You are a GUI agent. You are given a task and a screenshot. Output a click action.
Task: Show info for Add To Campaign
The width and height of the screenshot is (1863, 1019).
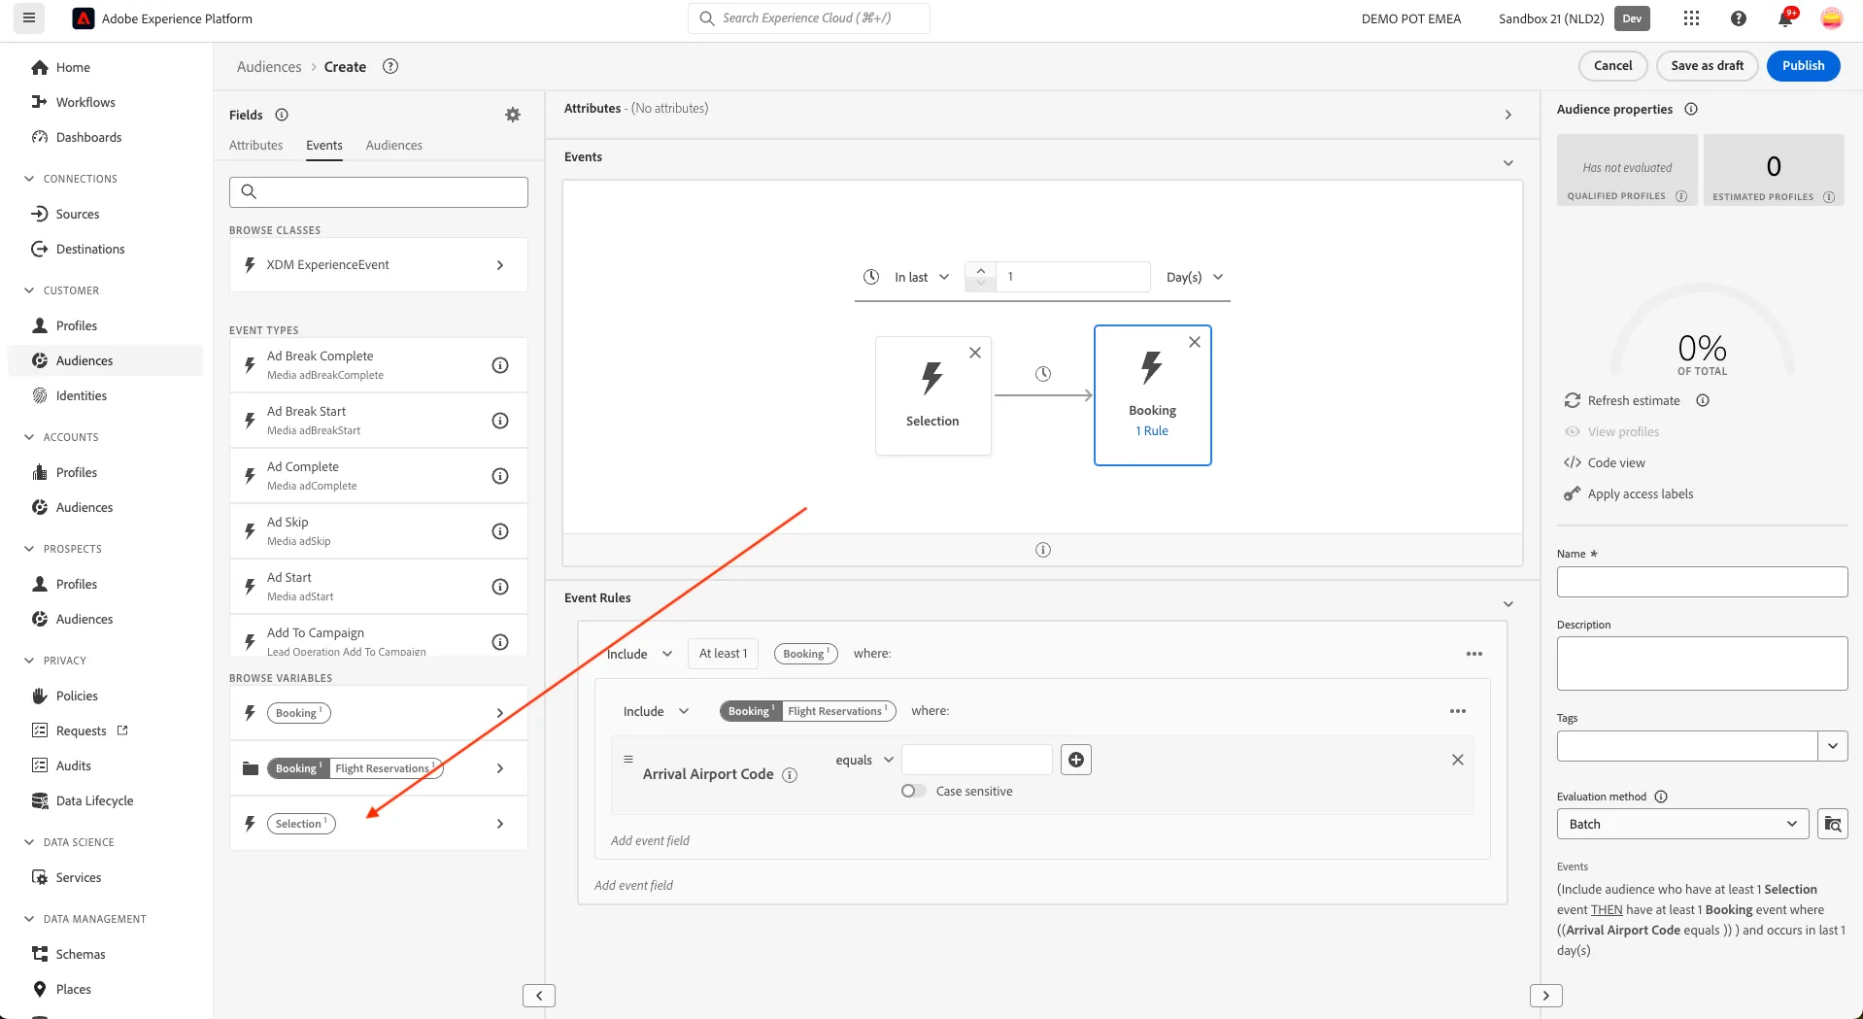click(500, 642)
